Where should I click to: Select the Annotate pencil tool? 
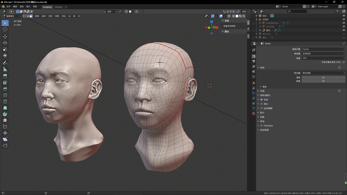[x=5, y=63]
